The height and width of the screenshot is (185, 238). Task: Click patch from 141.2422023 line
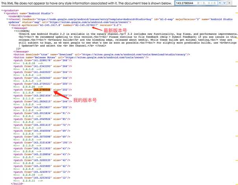coord(42,72)
